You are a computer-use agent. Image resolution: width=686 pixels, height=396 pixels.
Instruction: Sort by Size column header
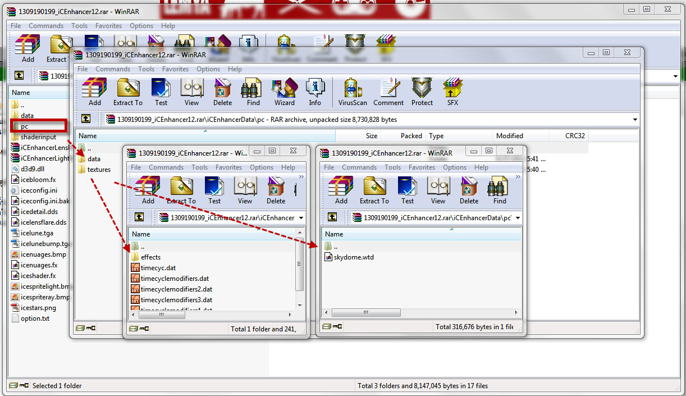click(358, 136)
